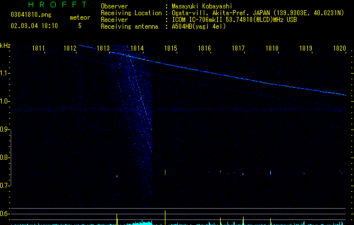Click the 1817 time axis label
The width and height of the screenshot is (354, 225).
tap(238, 48)
